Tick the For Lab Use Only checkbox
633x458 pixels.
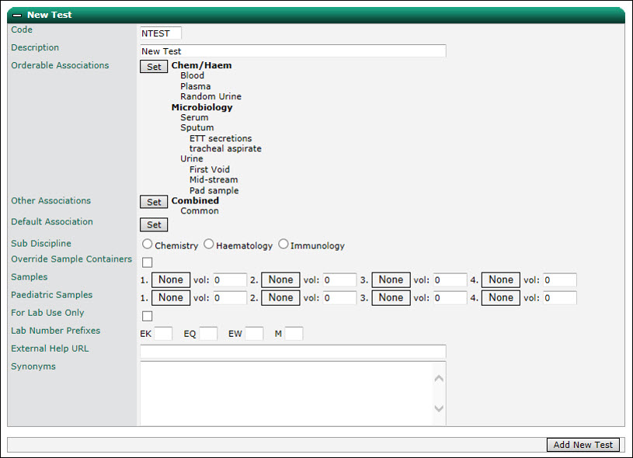(x=148, y=316)
